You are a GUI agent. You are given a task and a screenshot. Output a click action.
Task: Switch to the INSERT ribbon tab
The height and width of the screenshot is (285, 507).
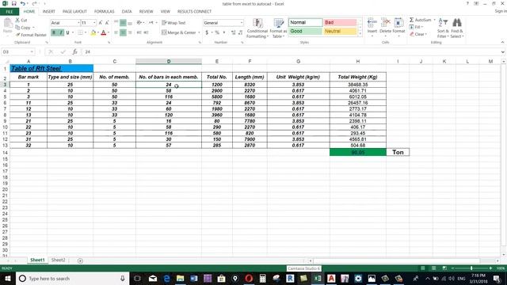(x=49, y=12)
